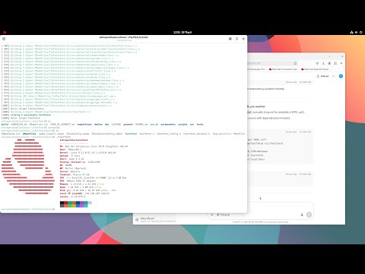365x274 pixels.
Task: Click the volume icon in the system tray
Action: click(356, 32)
